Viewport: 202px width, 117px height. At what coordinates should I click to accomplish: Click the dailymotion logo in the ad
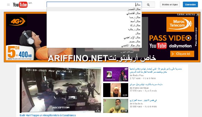(180, 46)
